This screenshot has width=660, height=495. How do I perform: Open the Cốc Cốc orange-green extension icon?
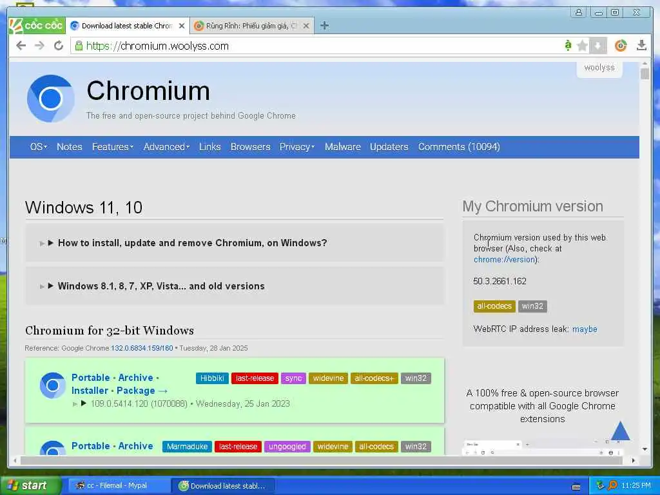(621, 46)
